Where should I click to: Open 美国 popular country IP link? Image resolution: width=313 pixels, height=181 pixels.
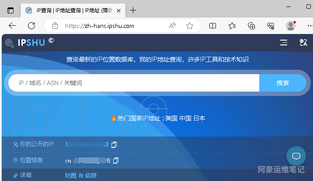(x=171, y=118)
